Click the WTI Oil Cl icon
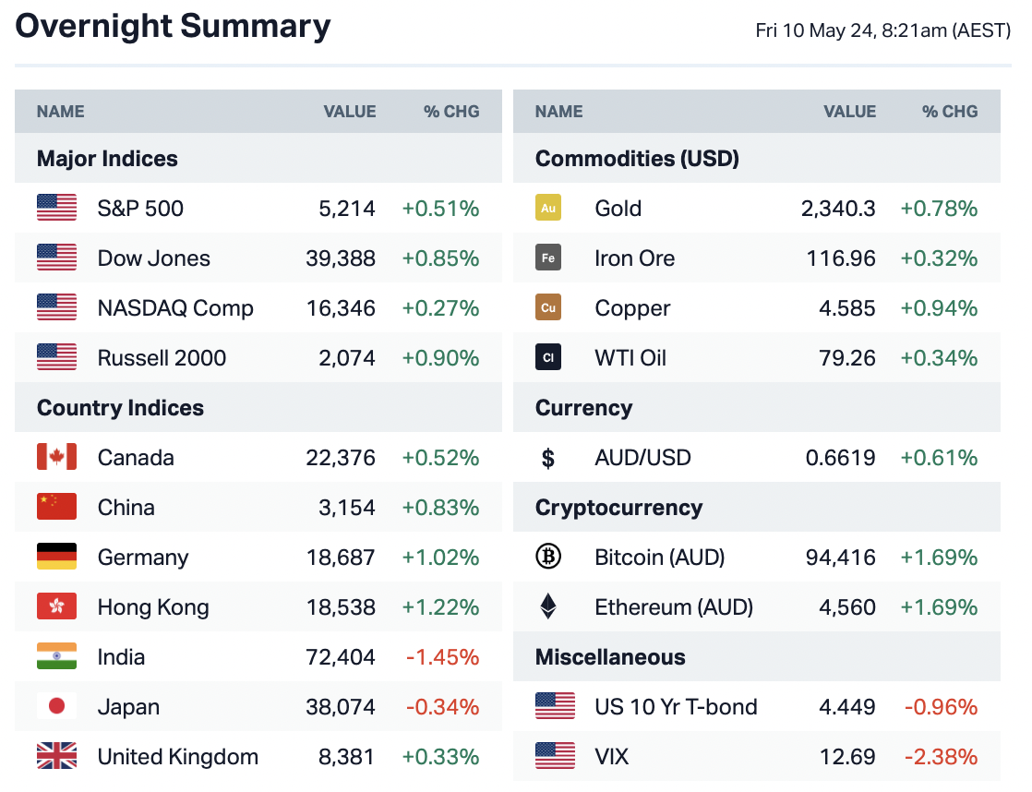Screen dimensions: 1032x792 coord(548,358)
